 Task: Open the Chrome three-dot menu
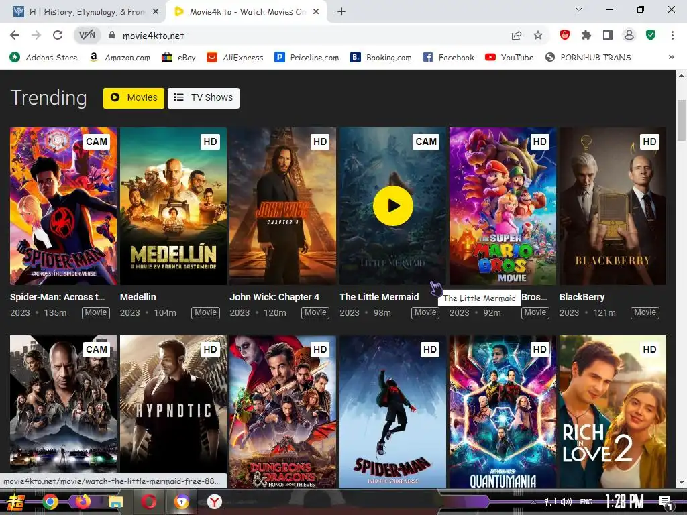pyautogui.click(x=672, y=35)
